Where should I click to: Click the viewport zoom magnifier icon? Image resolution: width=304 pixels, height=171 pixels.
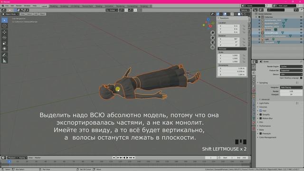pos(213,33)
